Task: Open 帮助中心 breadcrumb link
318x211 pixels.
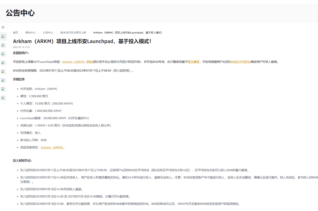Action: click(x=30, y=33)
